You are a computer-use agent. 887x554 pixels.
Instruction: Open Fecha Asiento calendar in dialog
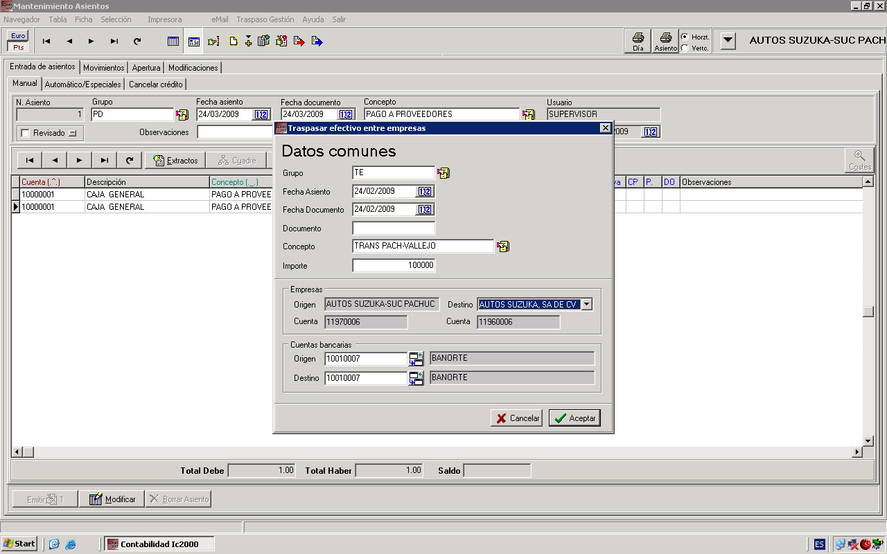tap(425, 192)
